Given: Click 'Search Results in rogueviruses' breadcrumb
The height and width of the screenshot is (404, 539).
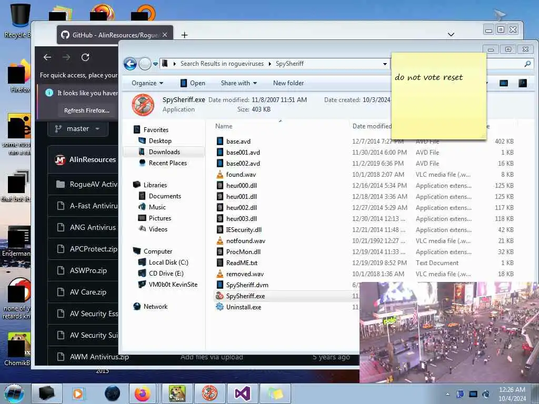Looking at the screenshot, I should tap(222, 64).
